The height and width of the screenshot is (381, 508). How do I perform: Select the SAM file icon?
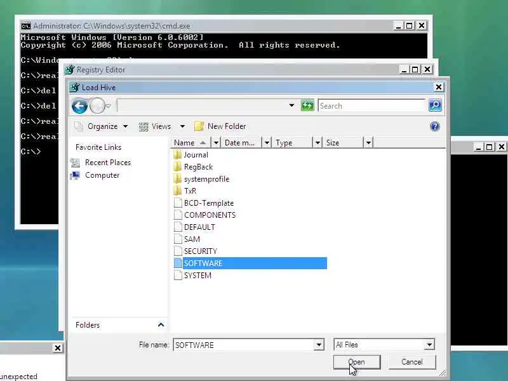178,239
